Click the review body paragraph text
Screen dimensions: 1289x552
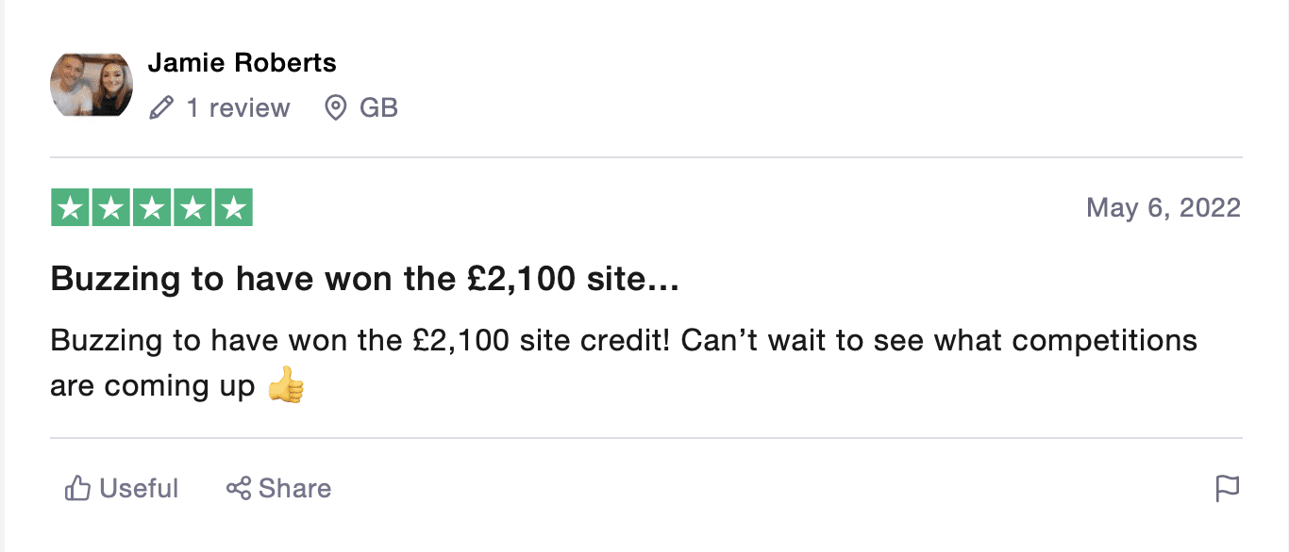(623, 340)
